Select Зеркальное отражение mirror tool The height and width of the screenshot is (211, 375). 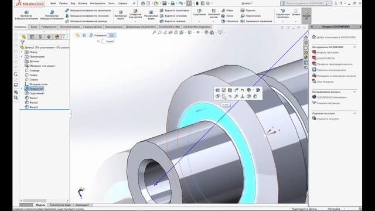[x=256, y=21]
